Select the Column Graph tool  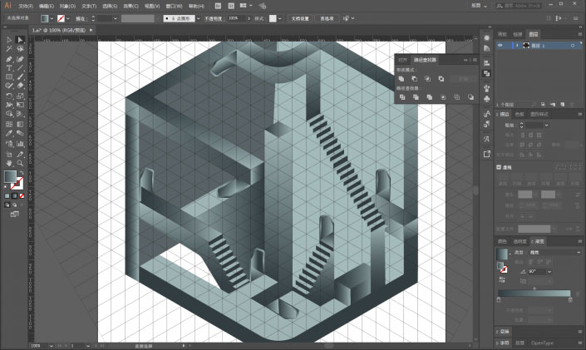(20, 144)
